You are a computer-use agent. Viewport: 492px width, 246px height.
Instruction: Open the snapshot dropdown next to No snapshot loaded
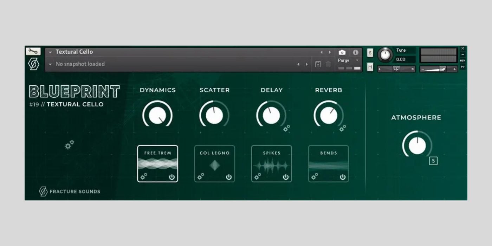pyautogui.click(x=50, y=64)
